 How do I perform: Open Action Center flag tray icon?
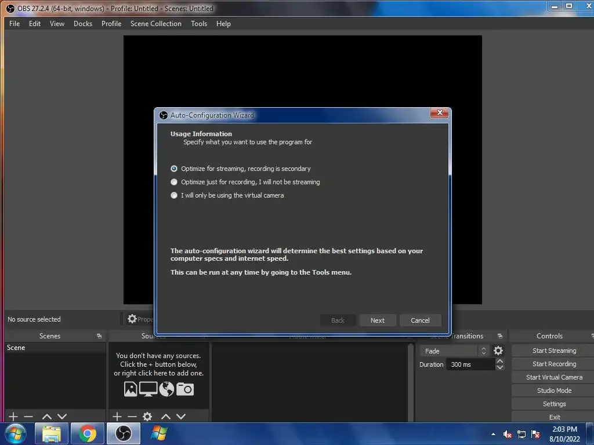535,434
